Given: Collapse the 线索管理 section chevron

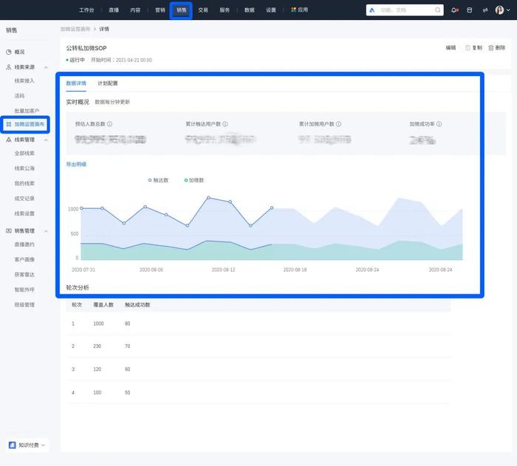Looking at the screenshot, I should pos(46,140).
